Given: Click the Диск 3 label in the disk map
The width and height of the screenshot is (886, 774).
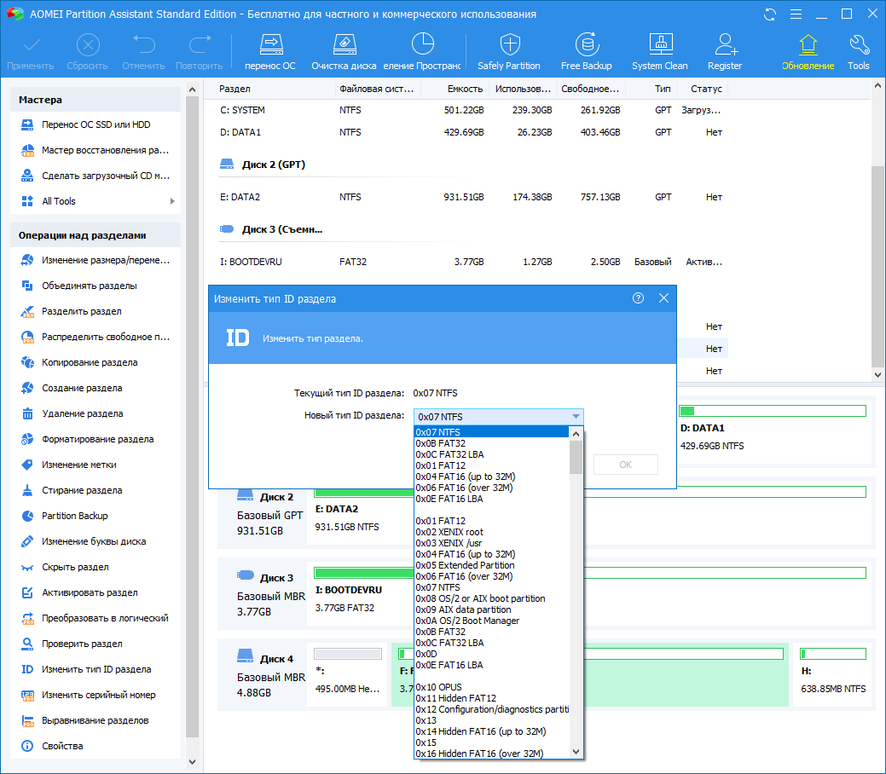Looking at the screenshot, I should tap(276, 578).
